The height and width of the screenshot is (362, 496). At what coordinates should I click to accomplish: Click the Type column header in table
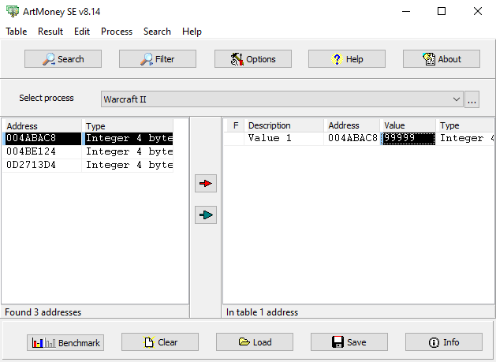465,125
